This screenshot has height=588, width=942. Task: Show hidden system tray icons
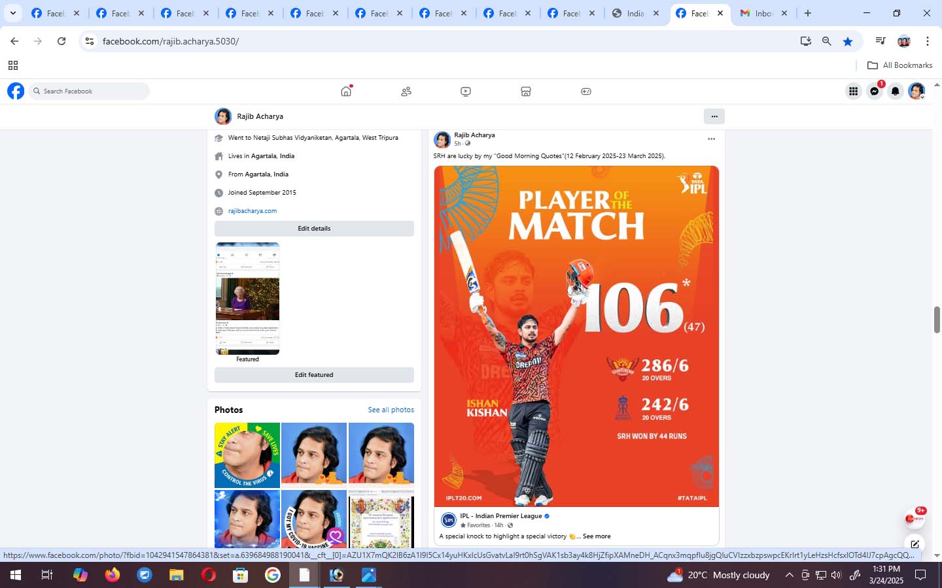[789, 575]
